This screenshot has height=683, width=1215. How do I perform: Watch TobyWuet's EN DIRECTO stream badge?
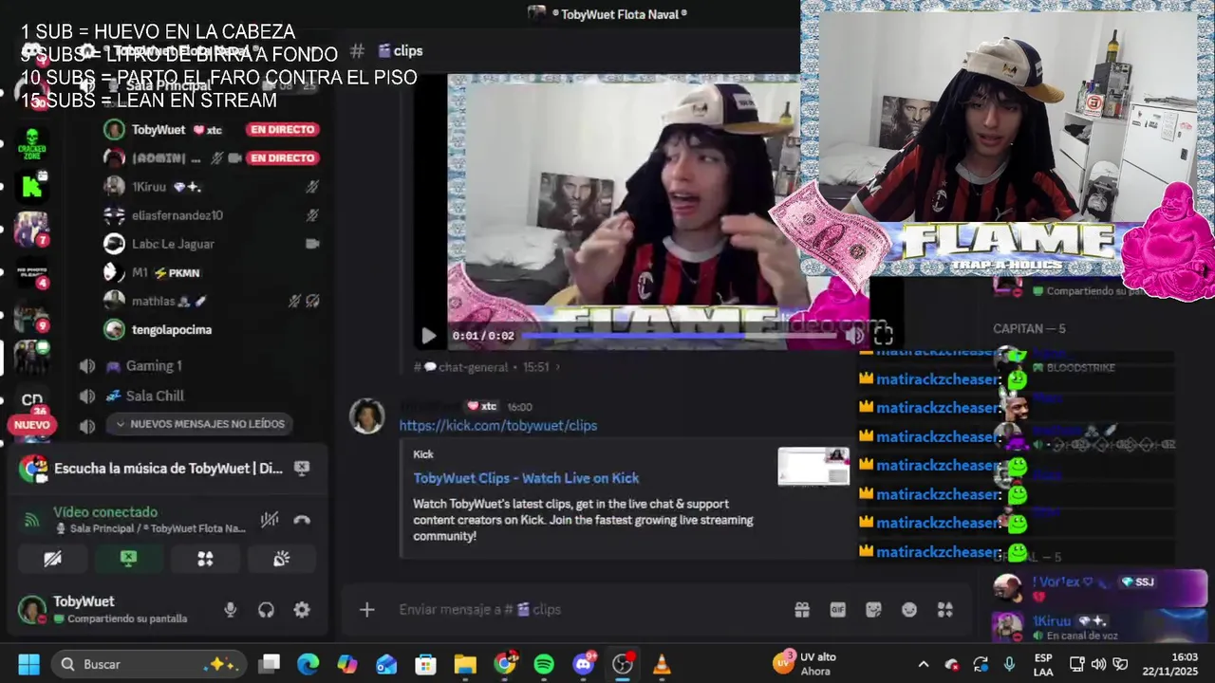pyautogui.click(x=282, y=130)
